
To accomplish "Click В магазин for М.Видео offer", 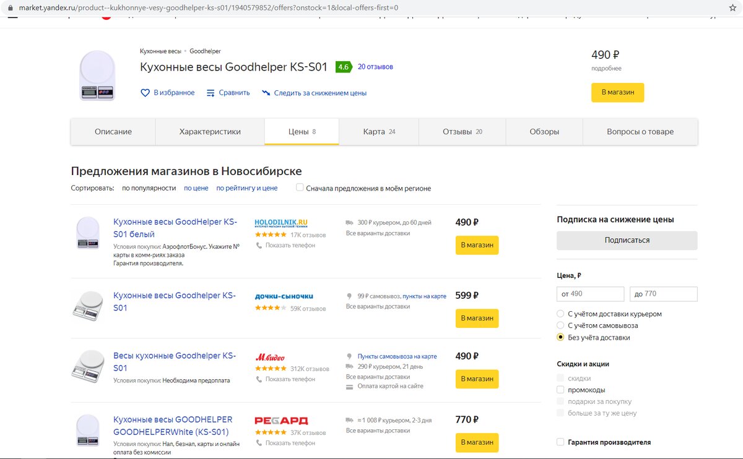I will click(477, 379).
